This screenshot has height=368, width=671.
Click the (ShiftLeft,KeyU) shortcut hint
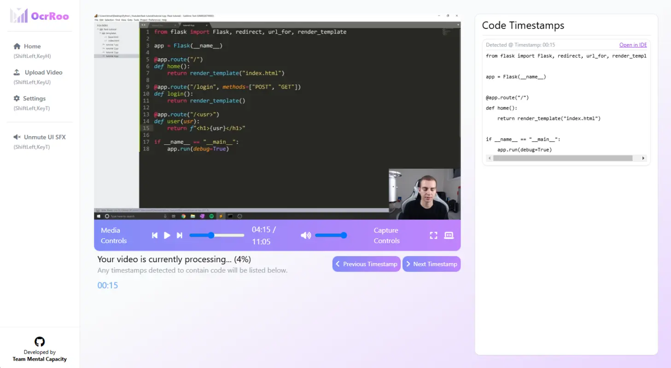32,82
